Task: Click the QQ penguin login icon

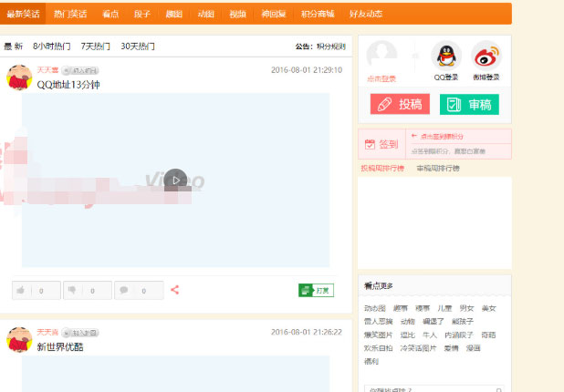Action: point(446,56)
